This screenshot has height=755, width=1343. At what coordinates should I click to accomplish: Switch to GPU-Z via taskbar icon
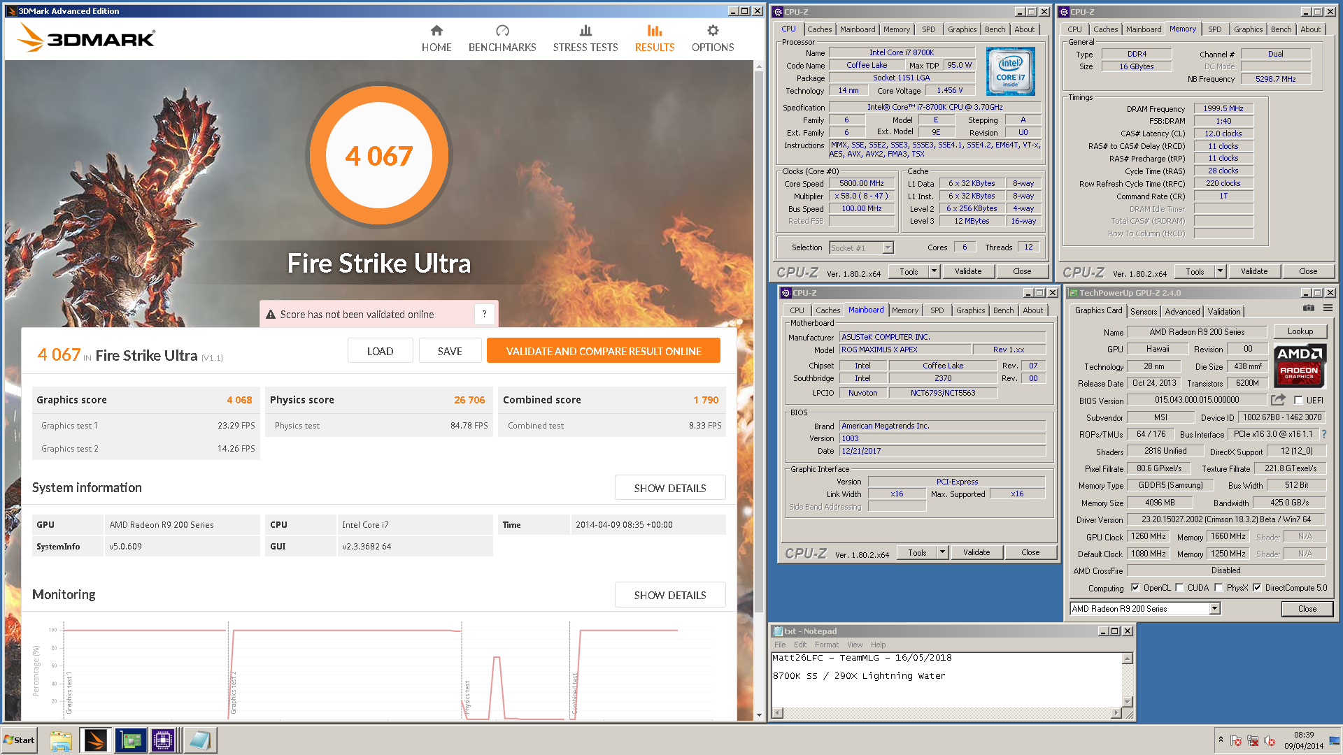(131, 740)
